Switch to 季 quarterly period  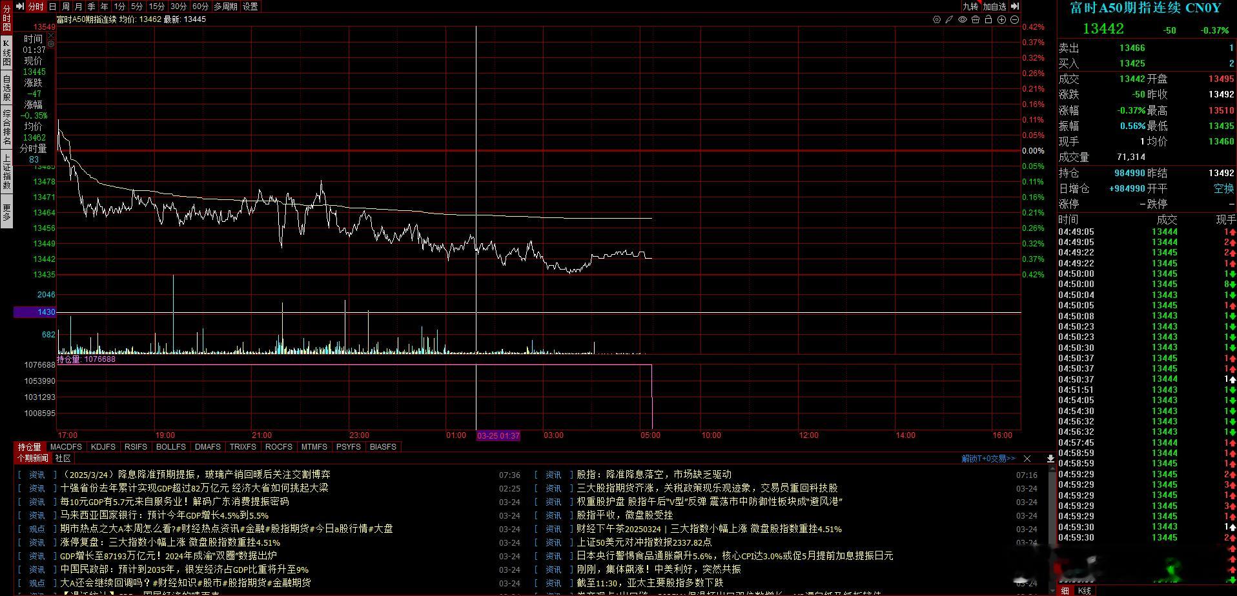pyautogui.click(x=92, y=6)
